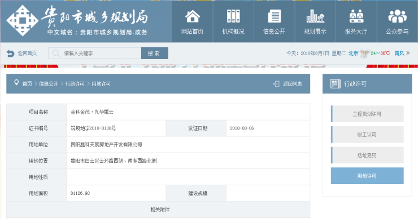The image size is (418, 219).
Task: Click land area value 81126.90
Action: coord(80,193)
